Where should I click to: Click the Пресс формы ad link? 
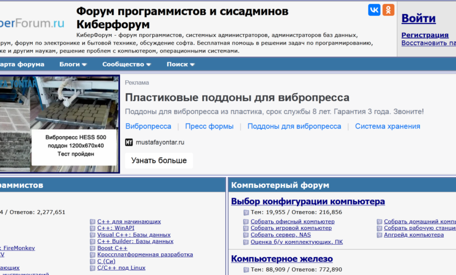point(209,126)
